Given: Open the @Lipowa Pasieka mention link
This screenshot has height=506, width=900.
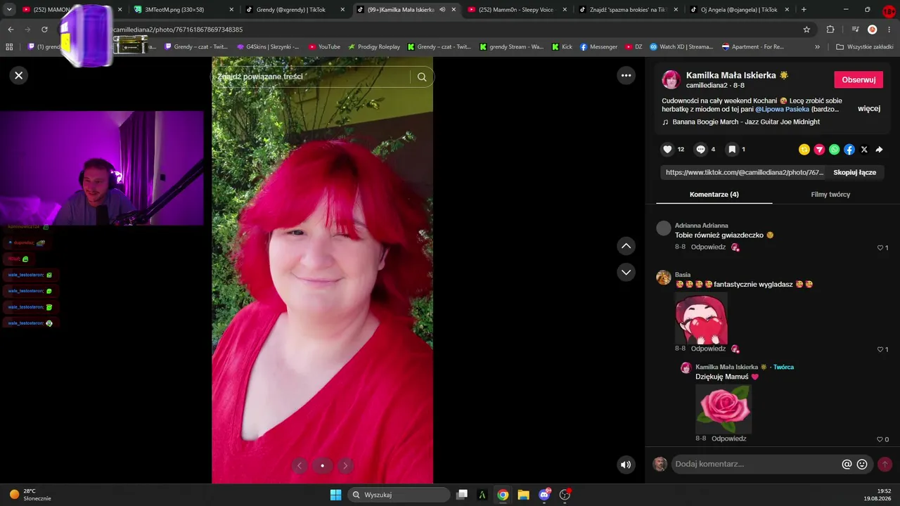Looking at the screenshot, I should tap(782, 109).
